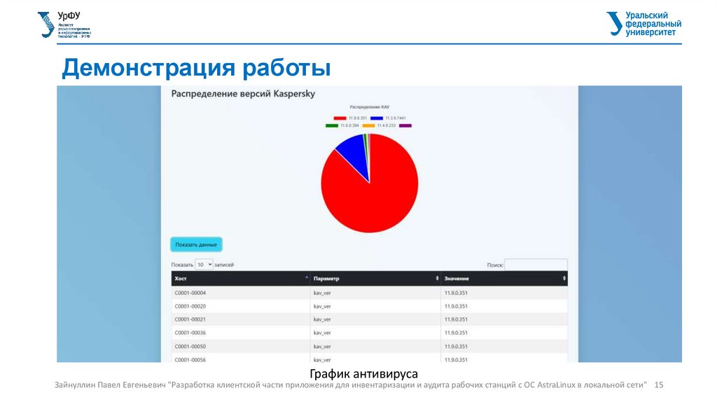Open the records-per-page dropdown showing 10

click(204, 264)
